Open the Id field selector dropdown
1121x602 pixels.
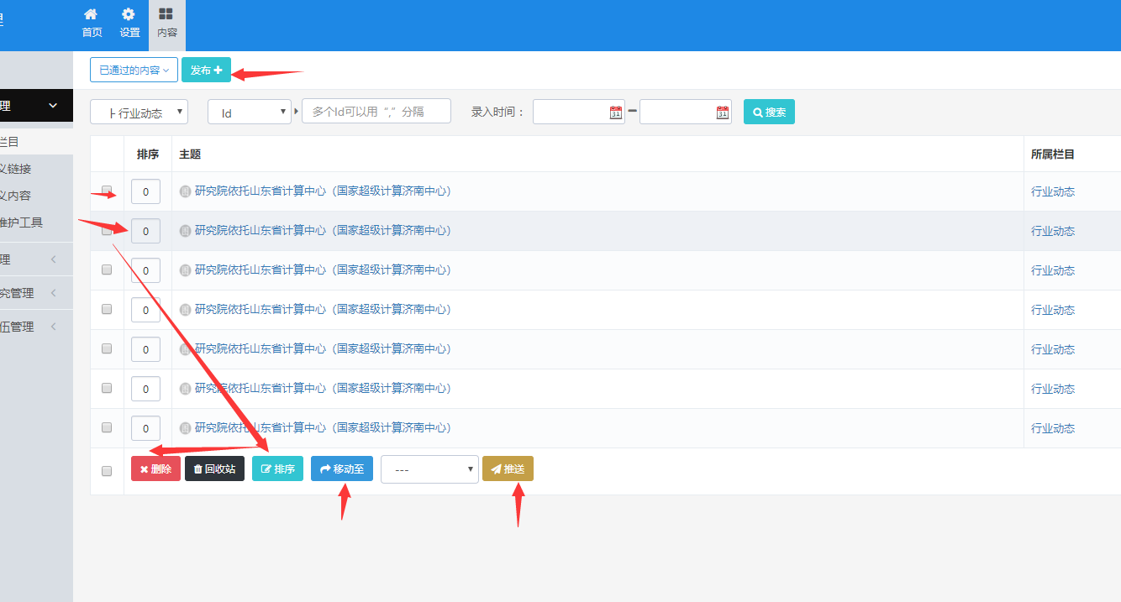[250, 112]
